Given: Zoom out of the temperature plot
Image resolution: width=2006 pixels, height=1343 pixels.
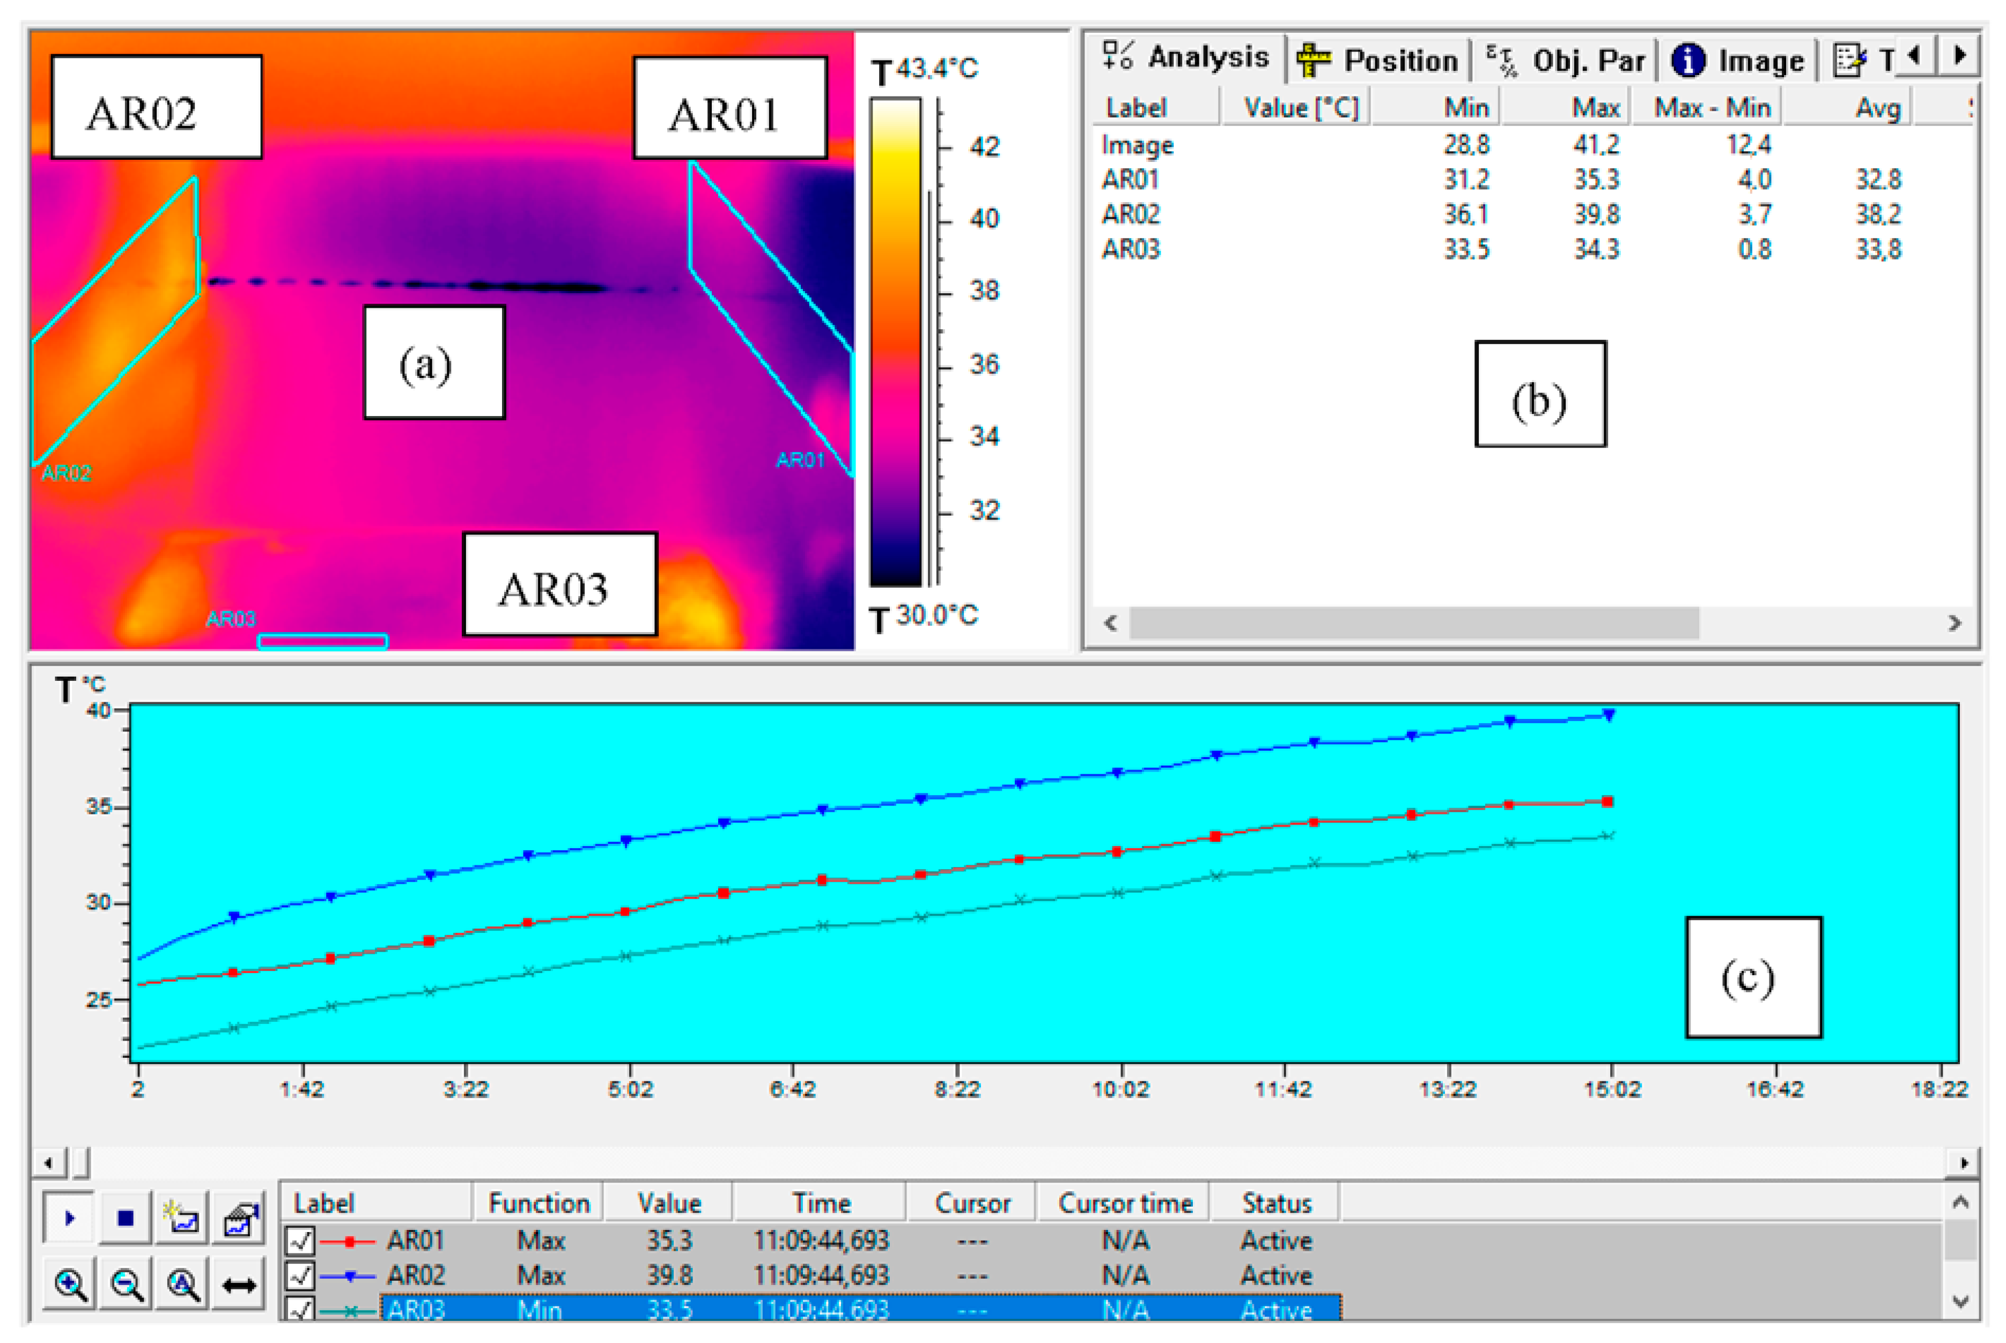Looking at the screenshot, I should coord(127,1284).
